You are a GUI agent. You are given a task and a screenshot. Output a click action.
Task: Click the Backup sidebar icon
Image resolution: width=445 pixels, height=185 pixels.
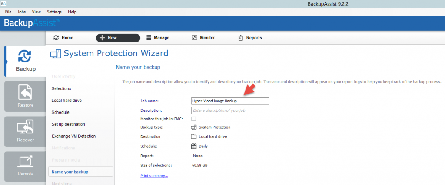pos(26,60)
